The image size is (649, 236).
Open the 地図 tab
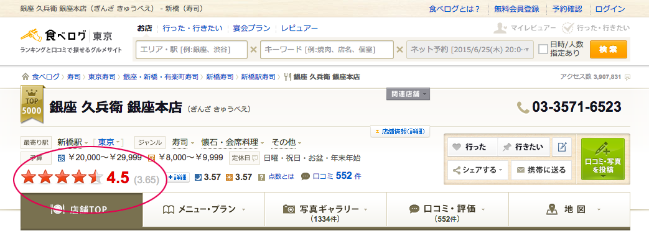[569, 209]
